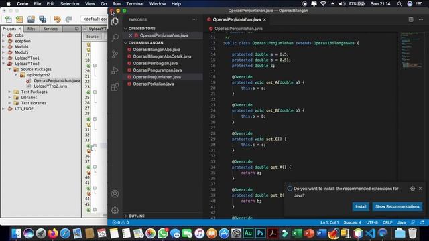Screen dimensions: 429x241
Task: Open Firefox from the Dock
Action: tap(53, 233)
